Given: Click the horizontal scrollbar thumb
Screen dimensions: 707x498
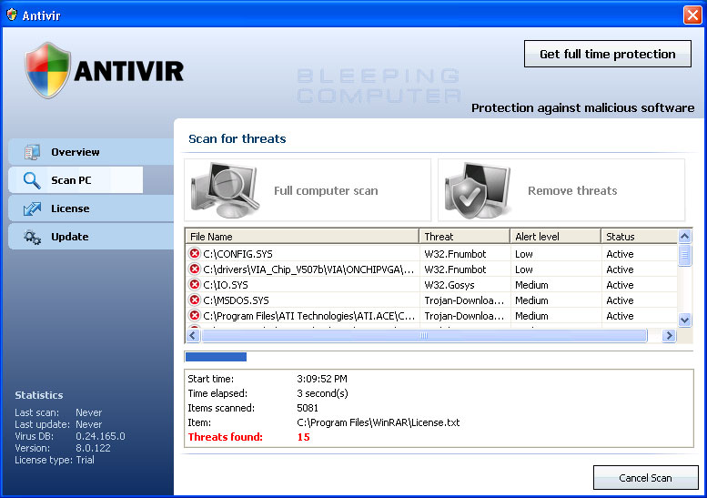Looking at the screenshot, I should pyautogui.click(x=424, y=335).
